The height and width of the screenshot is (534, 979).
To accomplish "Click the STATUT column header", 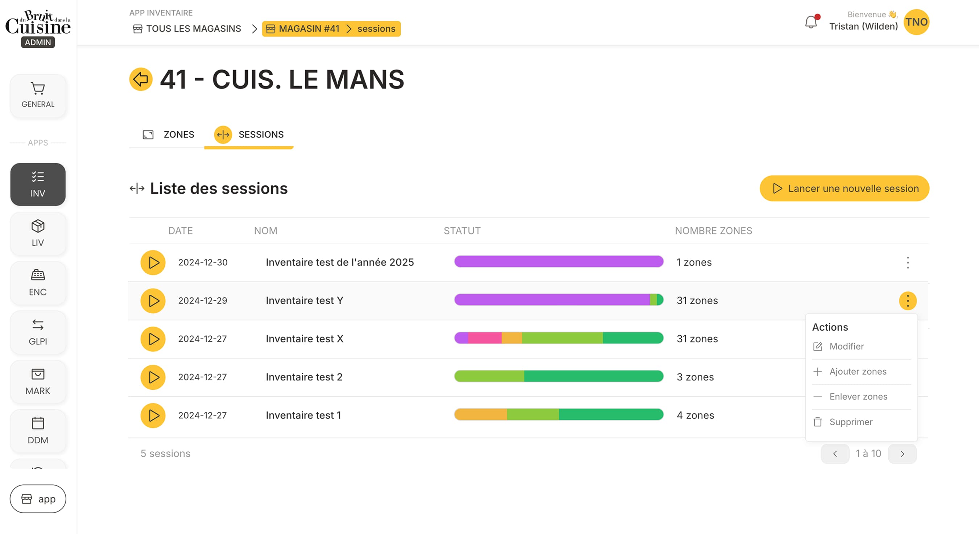I will tap(462, 231).
